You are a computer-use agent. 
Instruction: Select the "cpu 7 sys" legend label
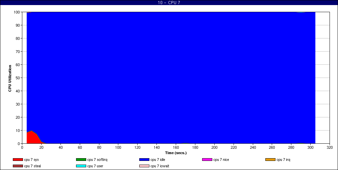pyautogui.click(x=31, y=160)
